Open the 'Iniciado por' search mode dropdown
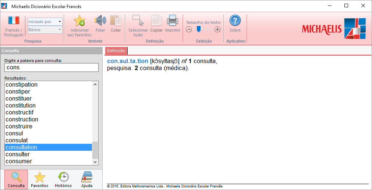This screenshot has height=190, width=372. [45, 22]
